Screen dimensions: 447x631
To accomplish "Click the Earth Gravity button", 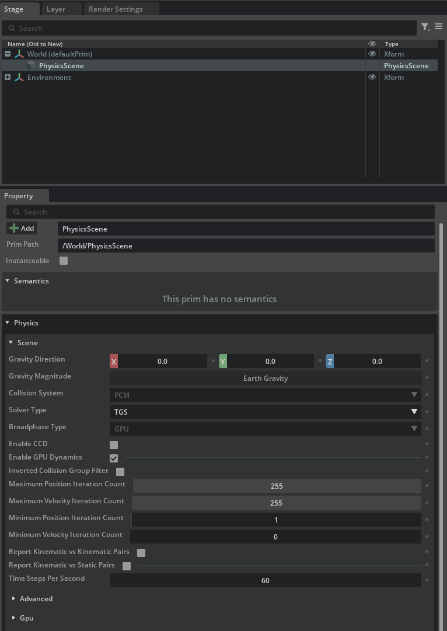I will coord(265,378).
